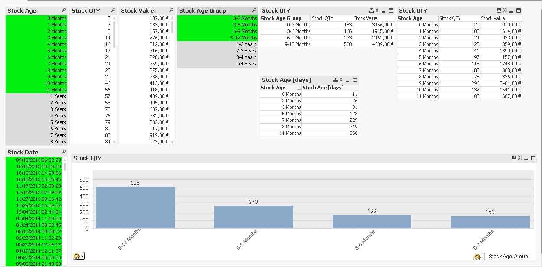This screenshot has width=542, height=267.
Task: Open search in the Stock Date list box
Action: coord(63,152)
